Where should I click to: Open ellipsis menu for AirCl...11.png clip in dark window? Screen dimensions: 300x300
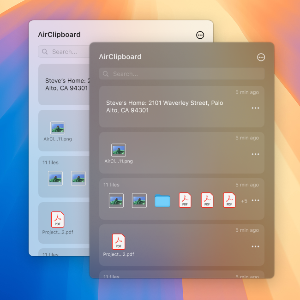click(255, 154)
